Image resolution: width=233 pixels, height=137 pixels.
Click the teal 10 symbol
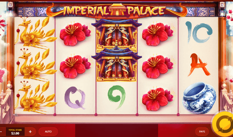[x=199, y=32]
